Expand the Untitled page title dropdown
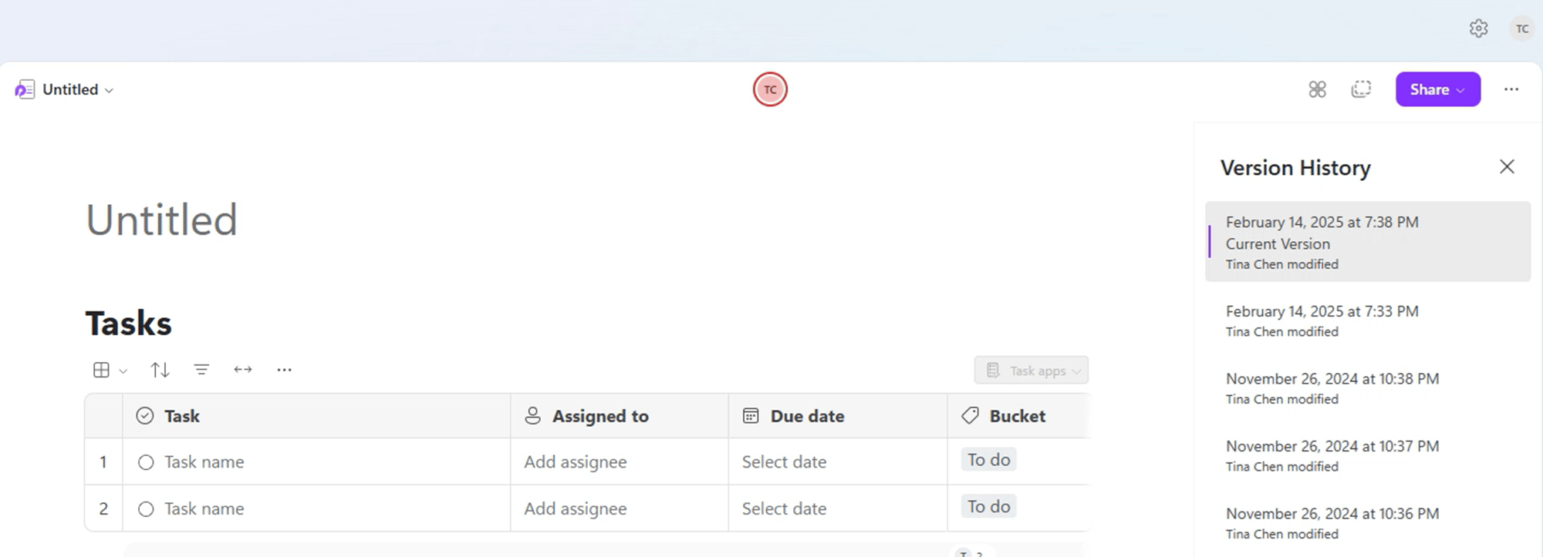1543x557 pixels. click(108, 90)
